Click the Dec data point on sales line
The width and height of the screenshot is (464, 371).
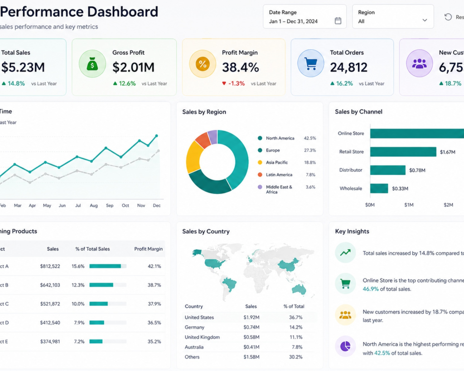pos(156,136)
